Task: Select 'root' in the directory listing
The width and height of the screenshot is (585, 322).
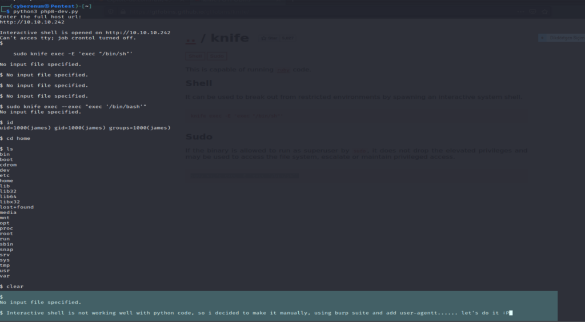Action: (x=6, y=234)
